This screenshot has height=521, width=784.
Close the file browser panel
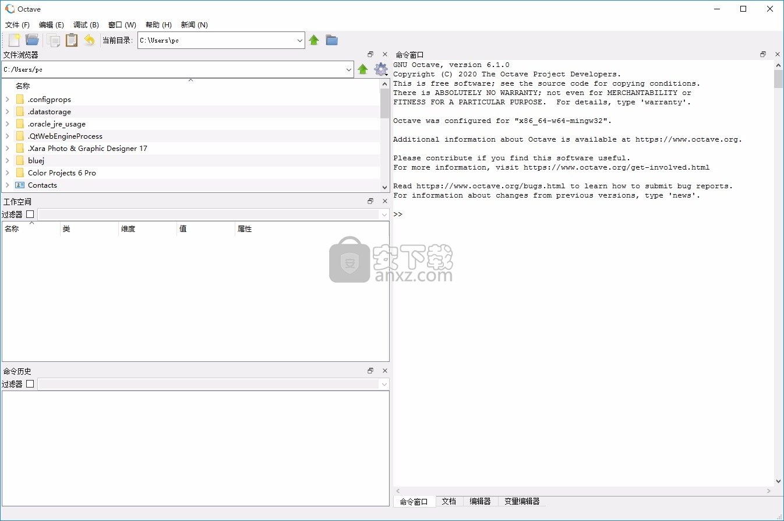click(384, 54)
